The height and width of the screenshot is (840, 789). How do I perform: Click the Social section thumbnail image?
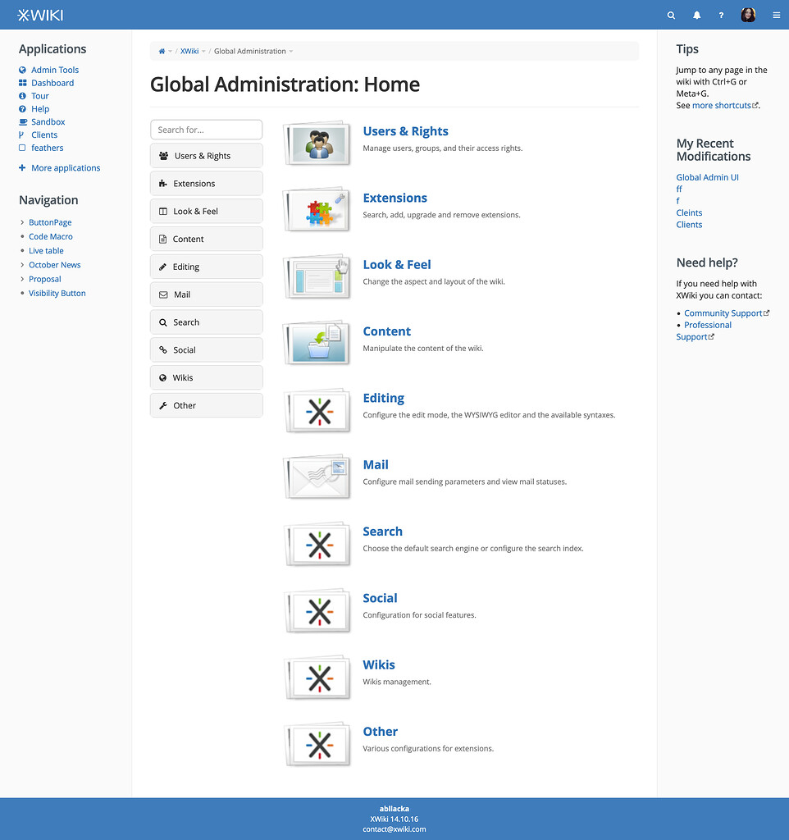point(317,610)
